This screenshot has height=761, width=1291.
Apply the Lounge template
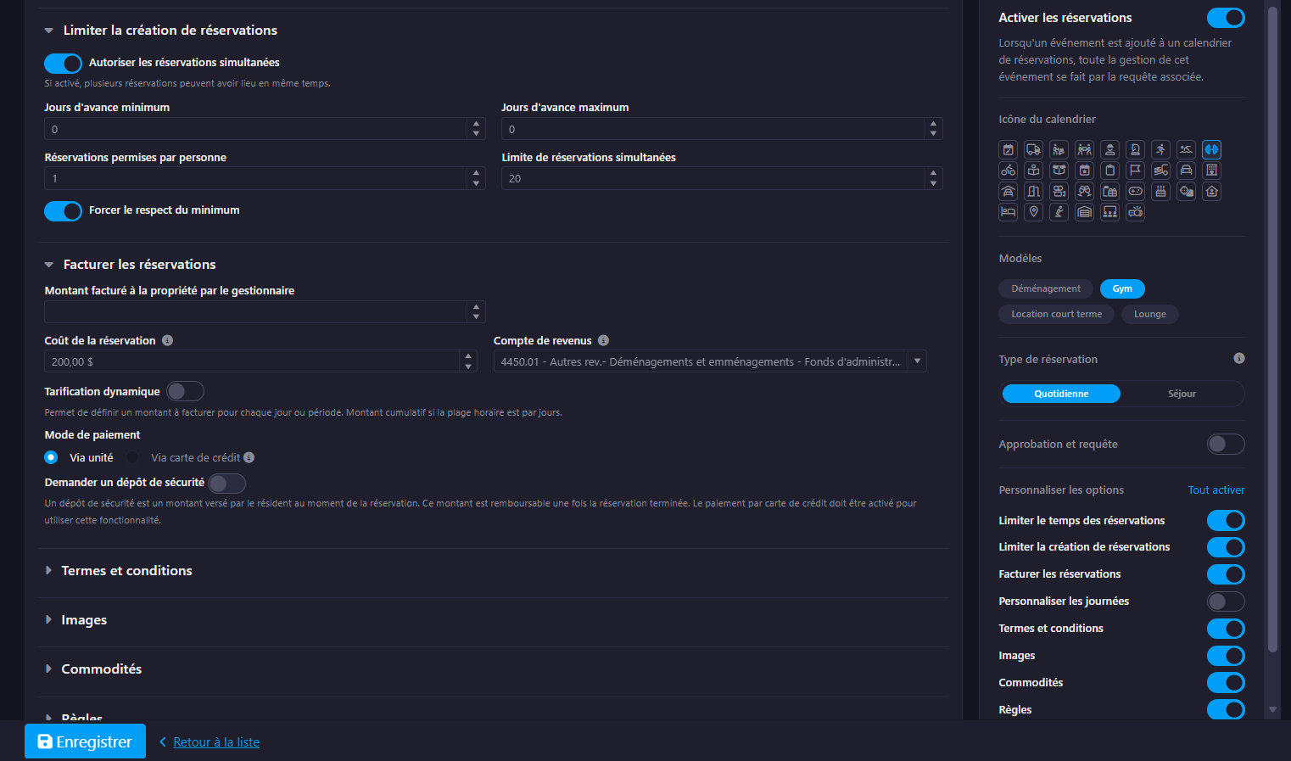point(1150,314)
